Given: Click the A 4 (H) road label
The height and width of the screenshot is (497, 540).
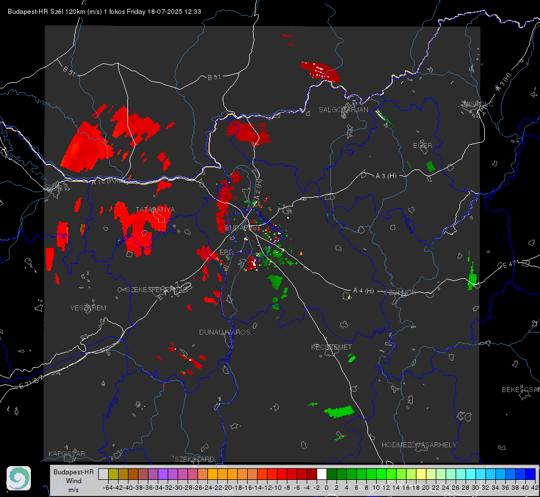Looking at the screenshot, I should tap(363, 291).
